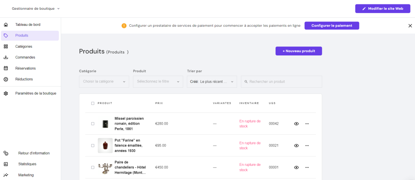Open the Choisir la catégorie dropdown
This screenshot has height=180, width=415.
coord(104,82)
